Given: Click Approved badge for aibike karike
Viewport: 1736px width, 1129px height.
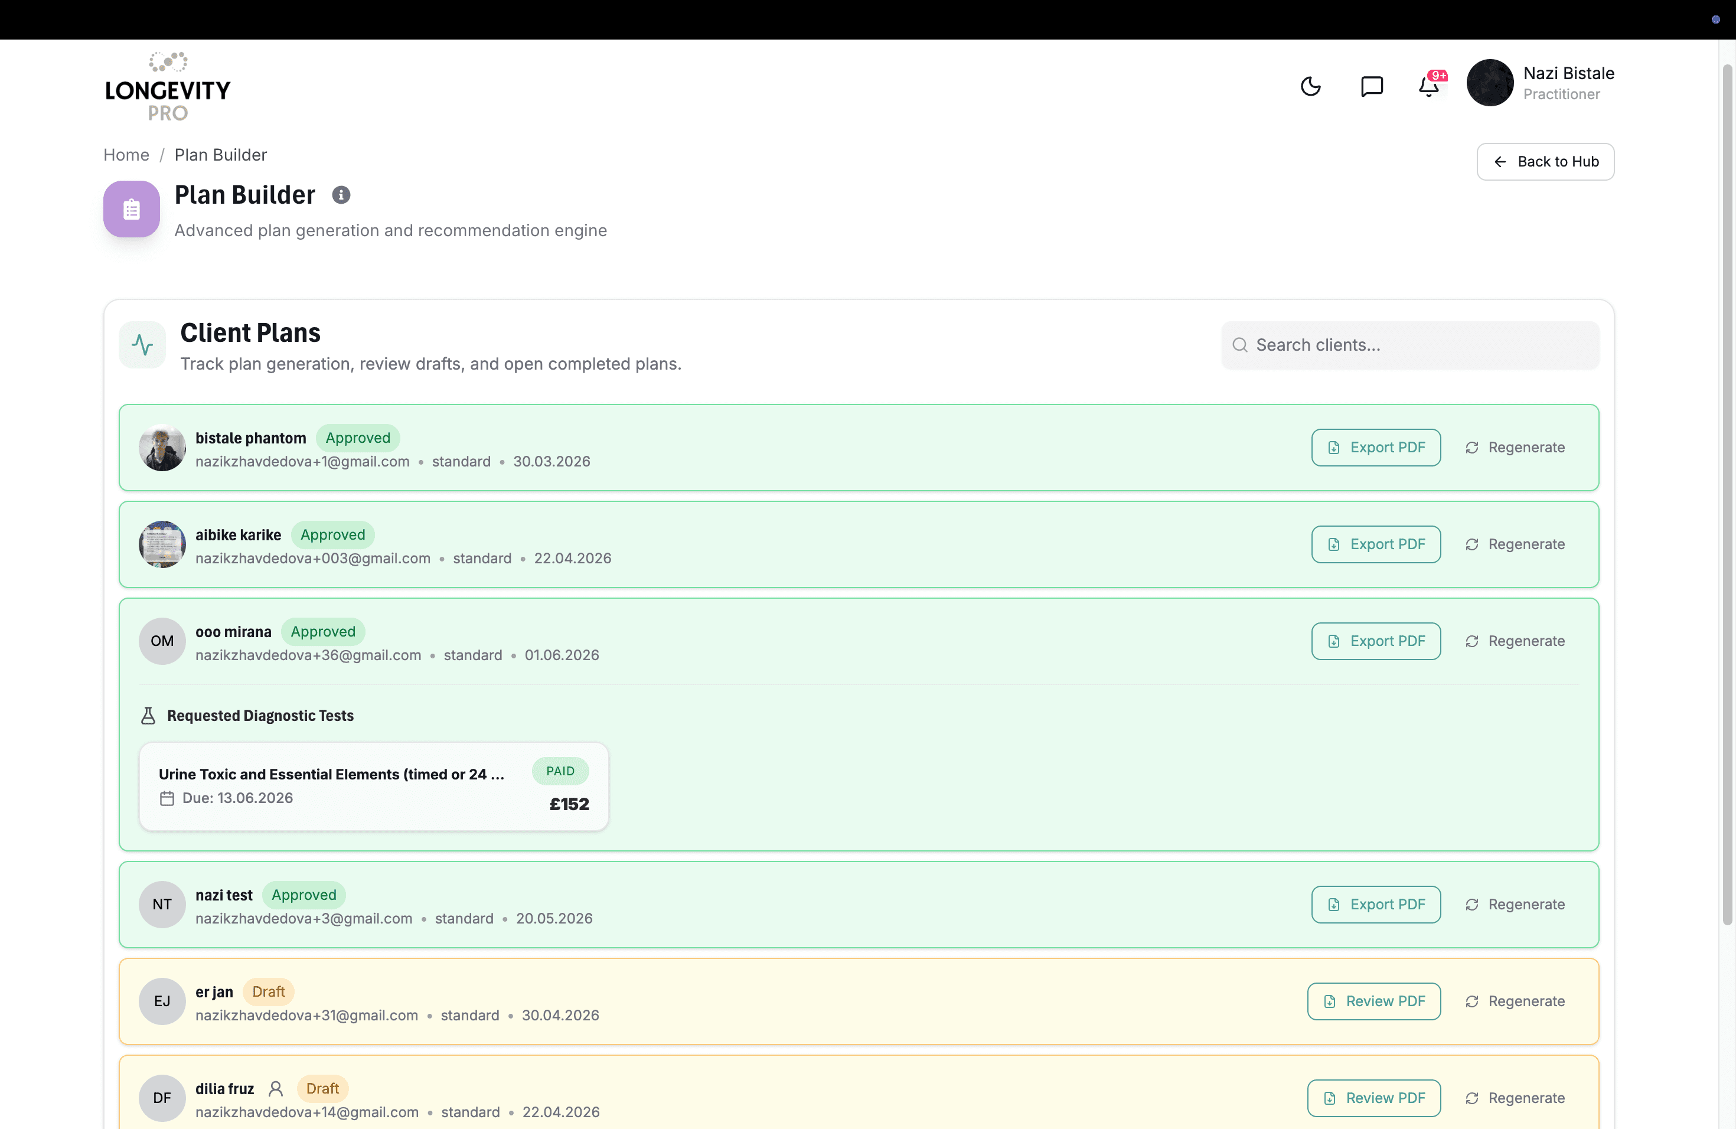Looking at the screenshot, I should click(x=332, y=536).
